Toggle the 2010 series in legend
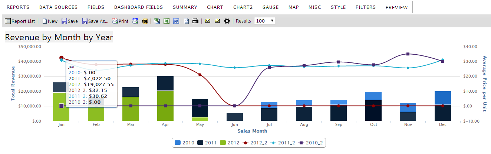 pyautogui.click(x=184, y=143)
